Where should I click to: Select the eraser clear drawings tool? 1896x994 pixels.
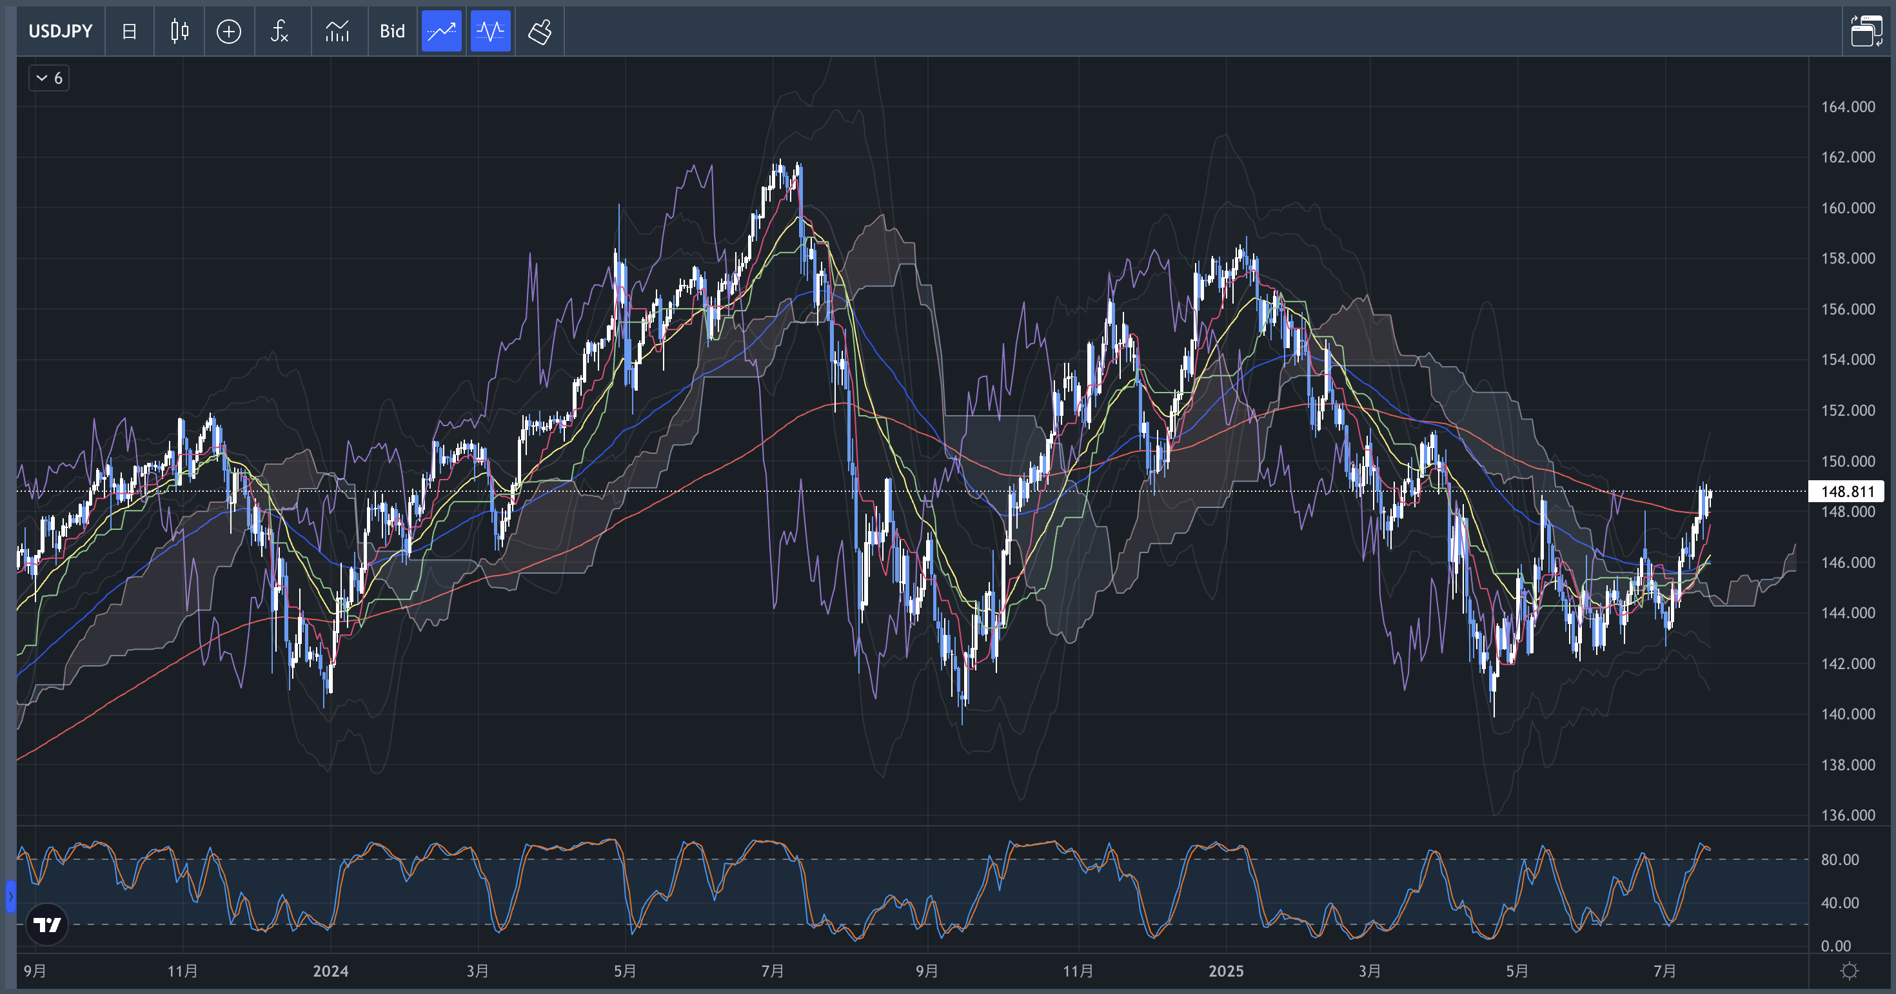coord(540,31)
